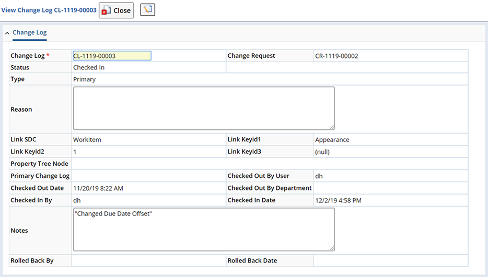Select the Change Log tab
The width and height of the screenshot is (488, 277).
30,33
